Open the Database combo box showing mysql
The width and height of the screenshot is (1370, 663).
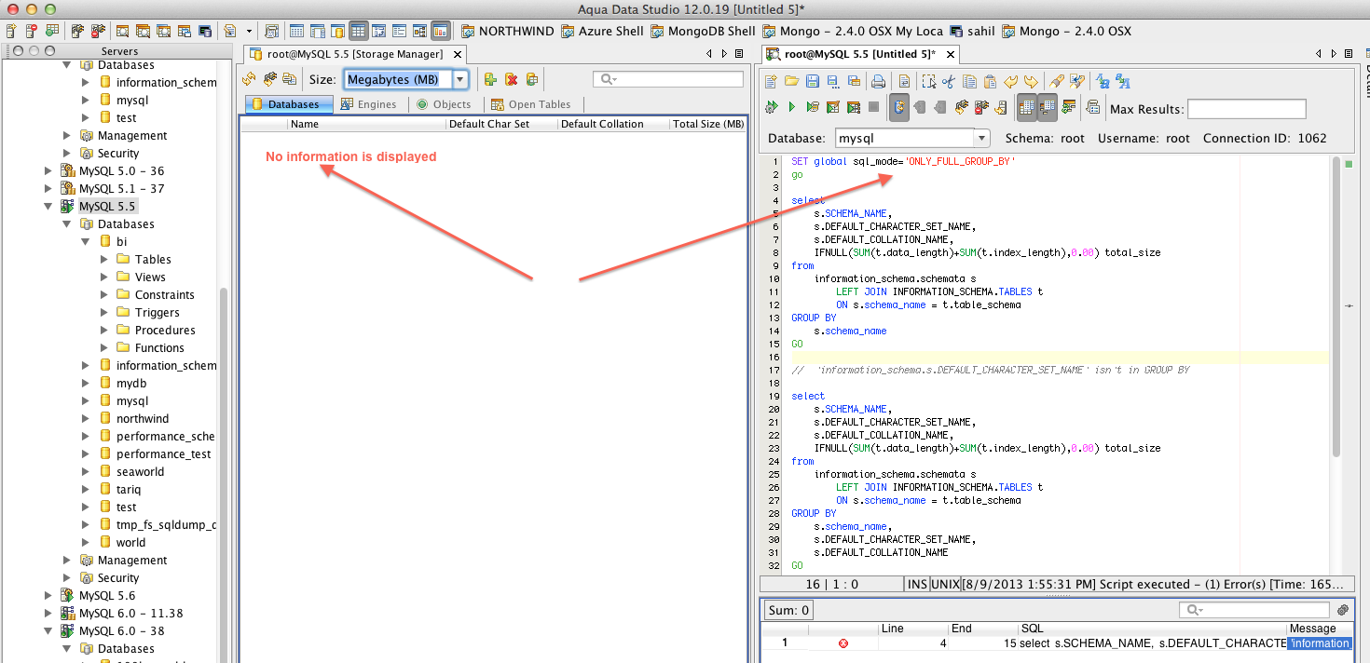[x=912, y=138]
